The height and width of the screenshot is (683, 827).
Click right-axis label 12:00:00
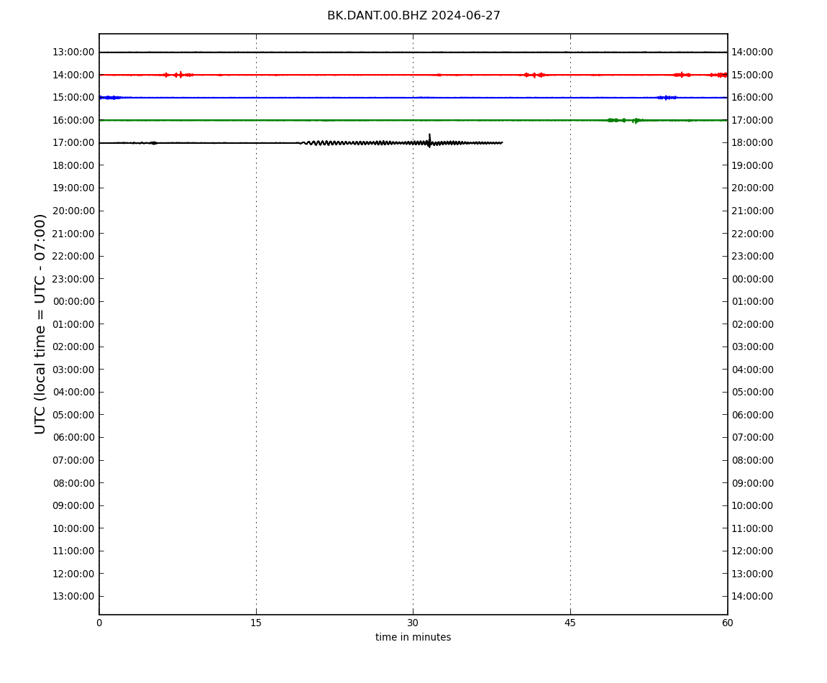(x=752, y=551)
